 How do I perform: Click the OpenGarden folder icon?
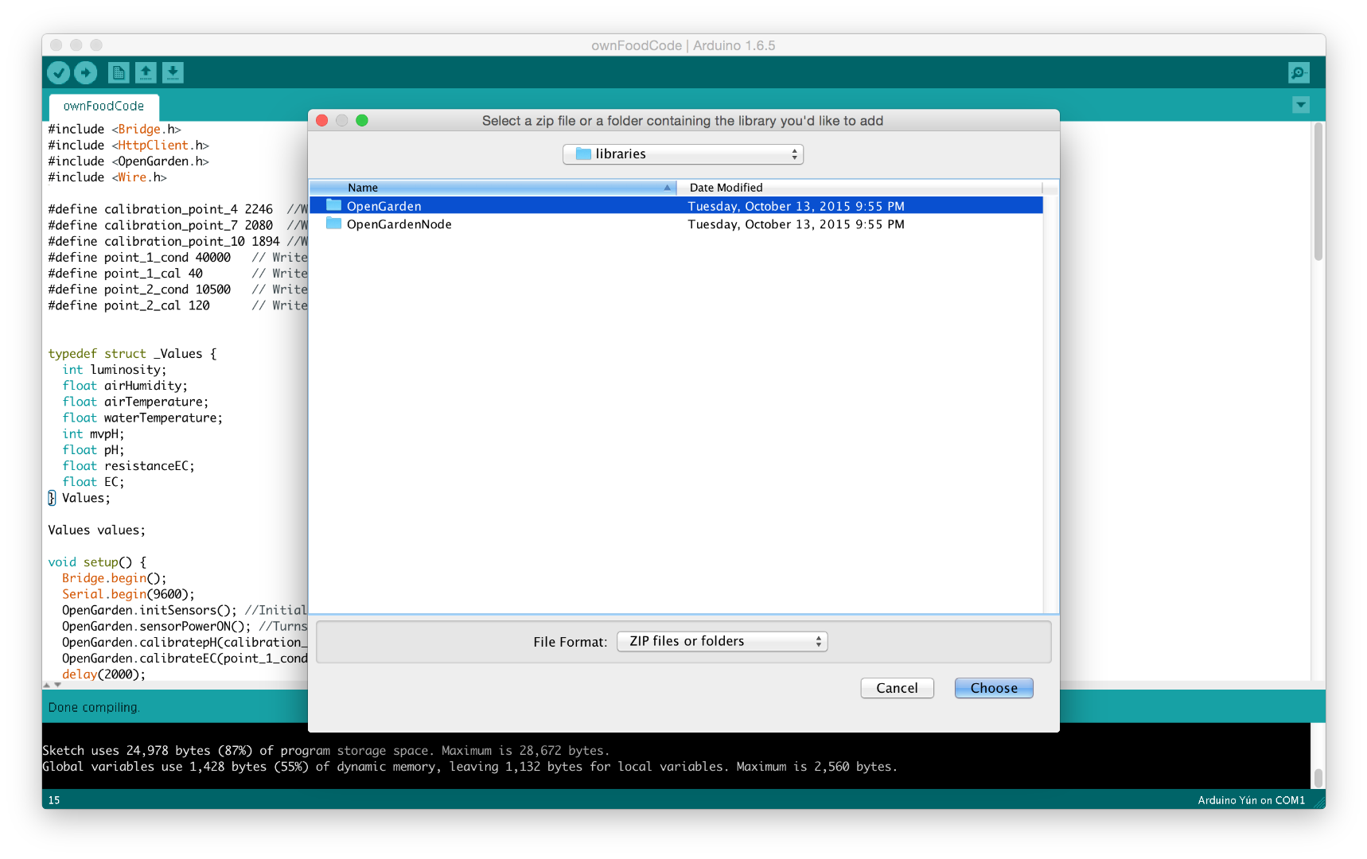[x=334, y=205]
